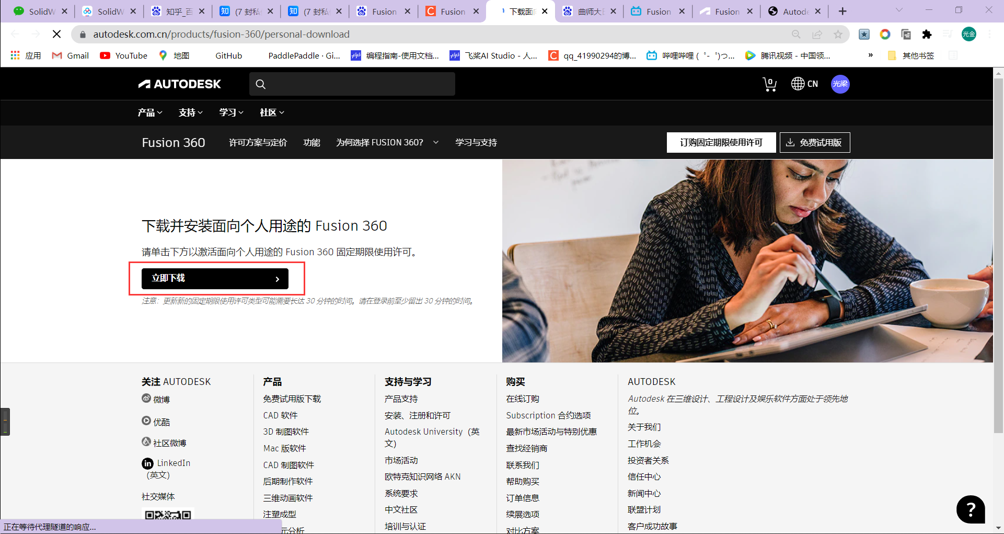The width and height of the screenshot is (1004, 534).
Task: Expand the 产品 navigation dropdown
Action: pyautogui.click(x=149, y=112)
